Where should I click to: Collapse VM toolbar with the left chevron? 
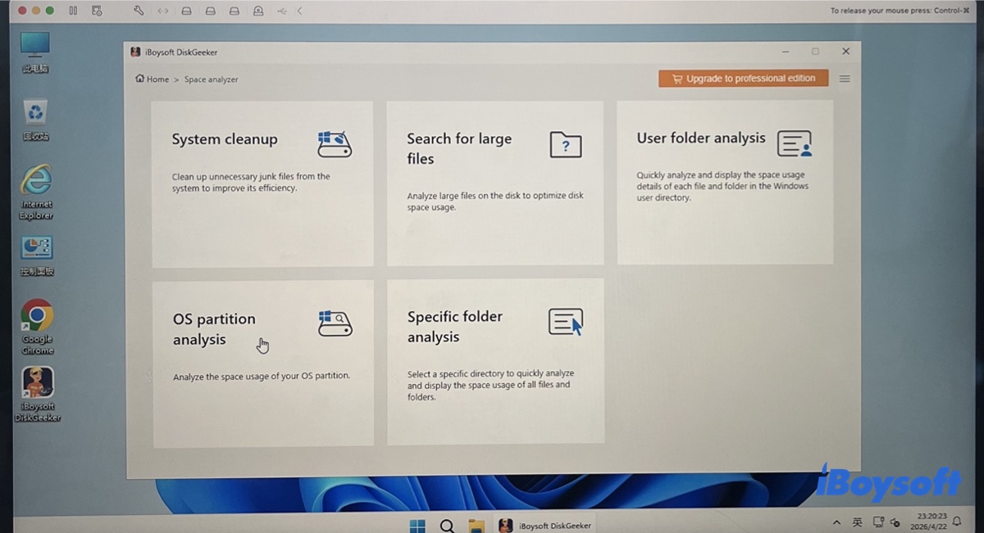click(x=299, y=11)
